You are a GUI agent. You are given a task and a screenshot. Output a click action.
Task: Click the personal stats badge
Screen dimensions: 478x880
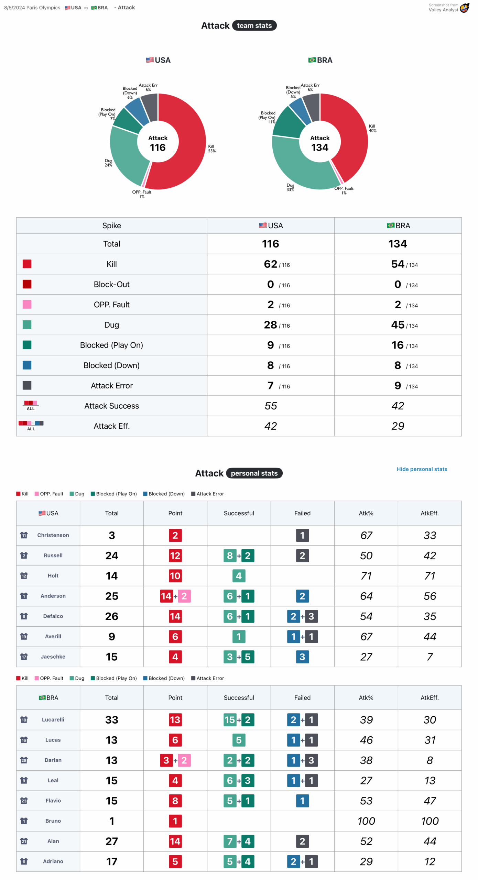click(254, 473)
